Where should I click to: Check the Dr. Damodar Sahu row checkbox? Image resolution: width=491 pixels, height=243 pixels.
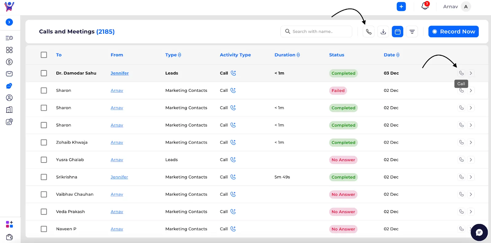click(x=44, y=73)
